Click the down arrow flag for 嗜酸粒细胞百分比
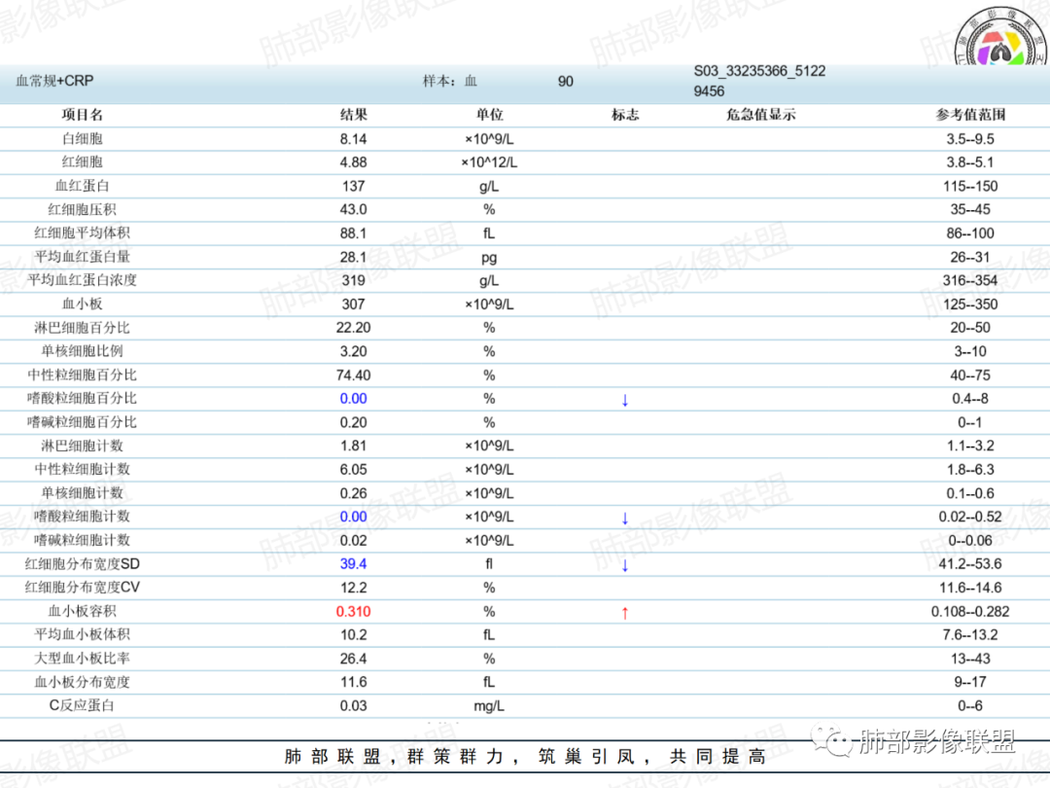The image size is (1050, 788). click(625, 400)
